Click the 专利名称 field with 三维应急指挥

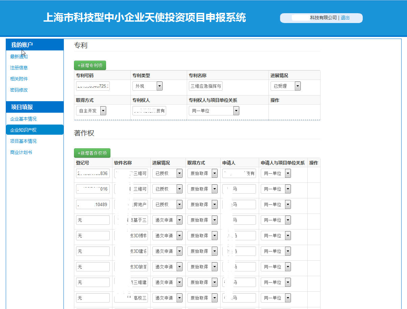pos(205,86)
